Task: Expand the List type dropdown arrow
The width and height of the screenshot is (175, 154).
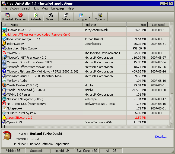Action: click(x=90, y=17)
